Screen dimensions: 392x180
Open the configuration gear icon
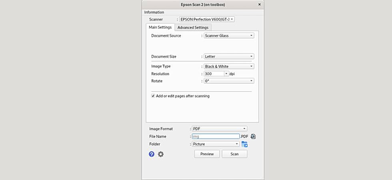161,154
